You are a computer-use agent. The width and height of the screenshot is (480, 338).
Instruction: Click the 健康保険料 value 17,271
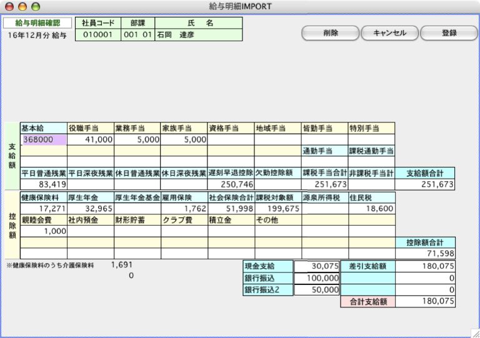pos(44,209)
